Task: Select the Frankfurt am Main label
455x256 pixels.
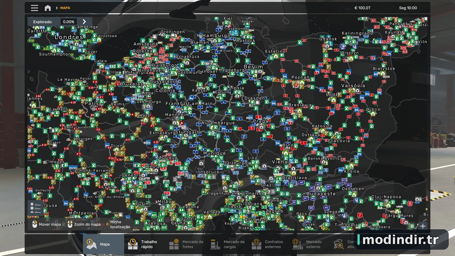Action: 189,104
